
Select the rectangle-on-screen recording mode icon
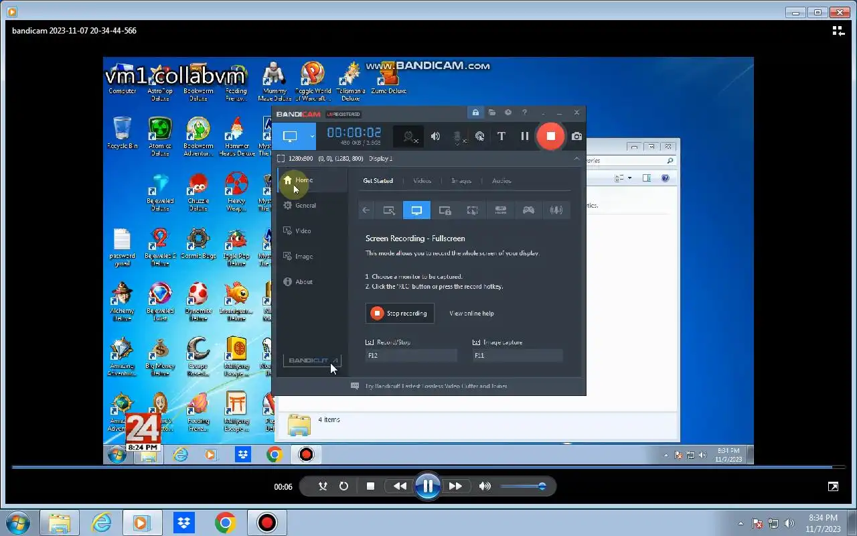click(389, 210)
